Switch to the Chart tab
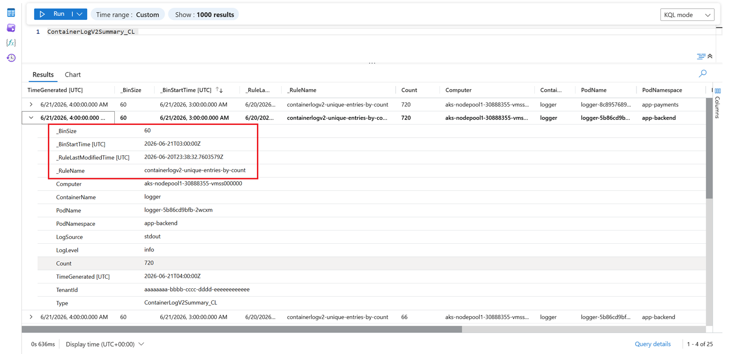 [x=73, y=75]
